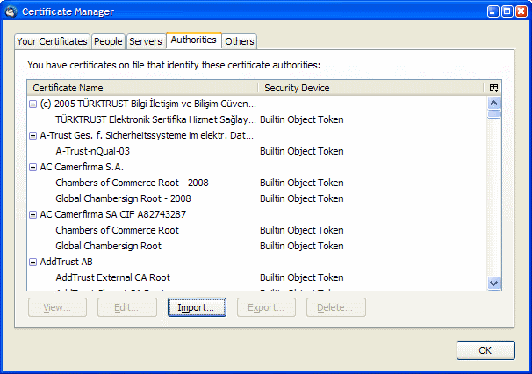Click the scrollbar up arrow
This screenshot has width=532, height=374.
click(x=493, y=103)
